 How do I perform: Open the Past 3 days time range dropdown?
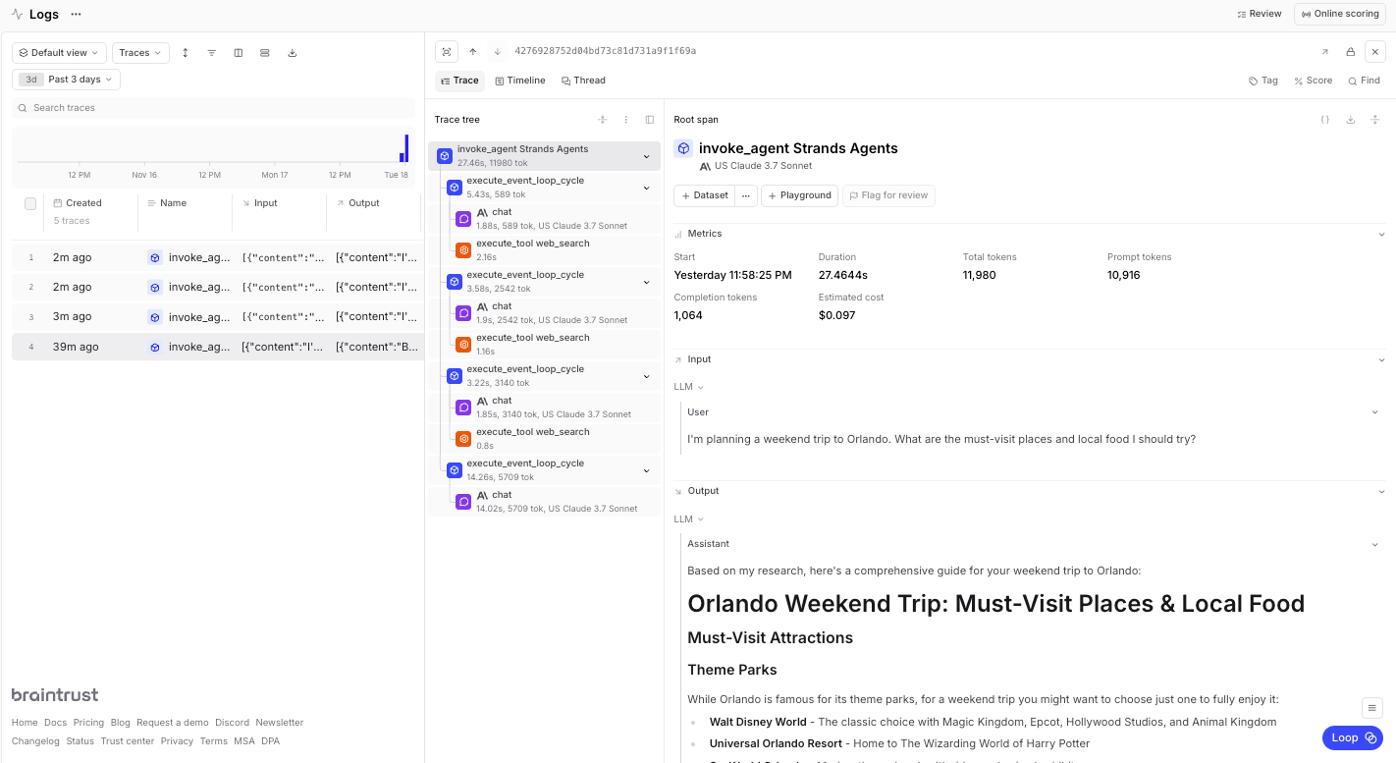pos(66,80)
